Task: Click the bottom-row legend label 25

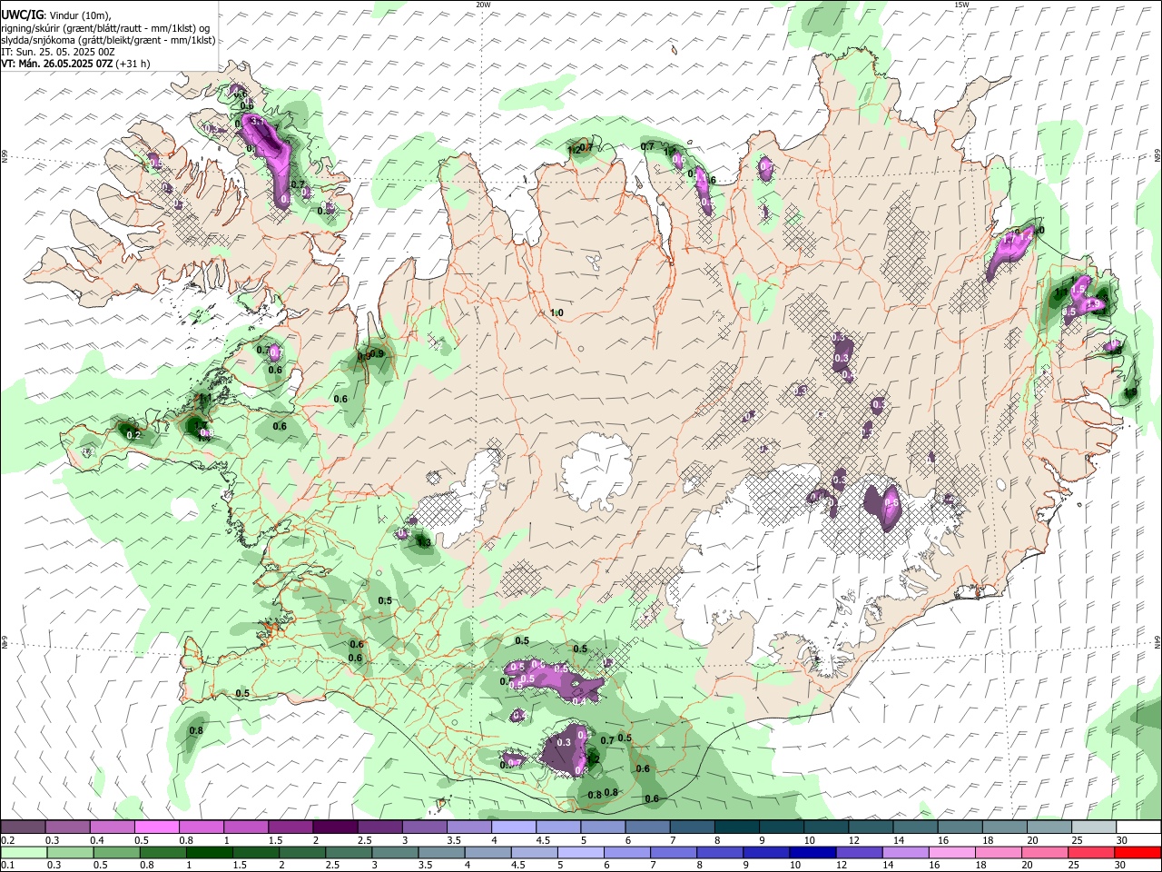Action: point(1073,865)
